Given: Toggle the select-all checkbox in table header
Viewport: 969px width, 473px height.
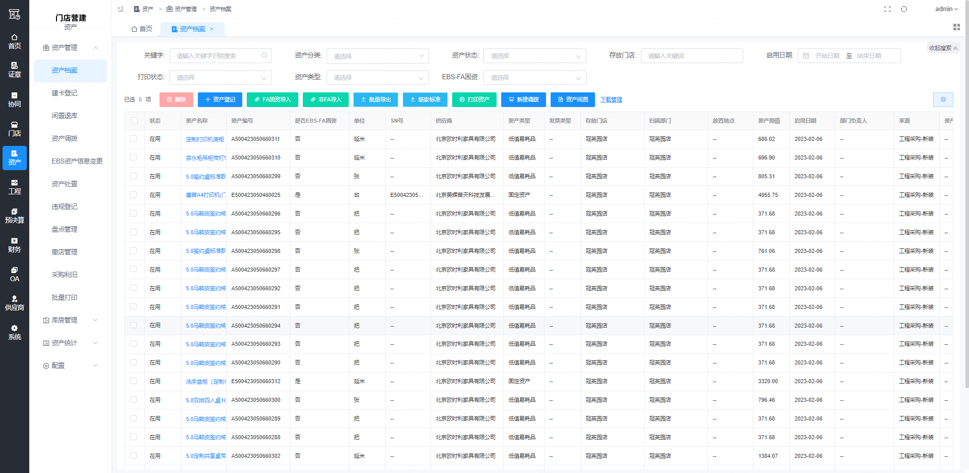Looking at the screenshot, I should [134, 121].
